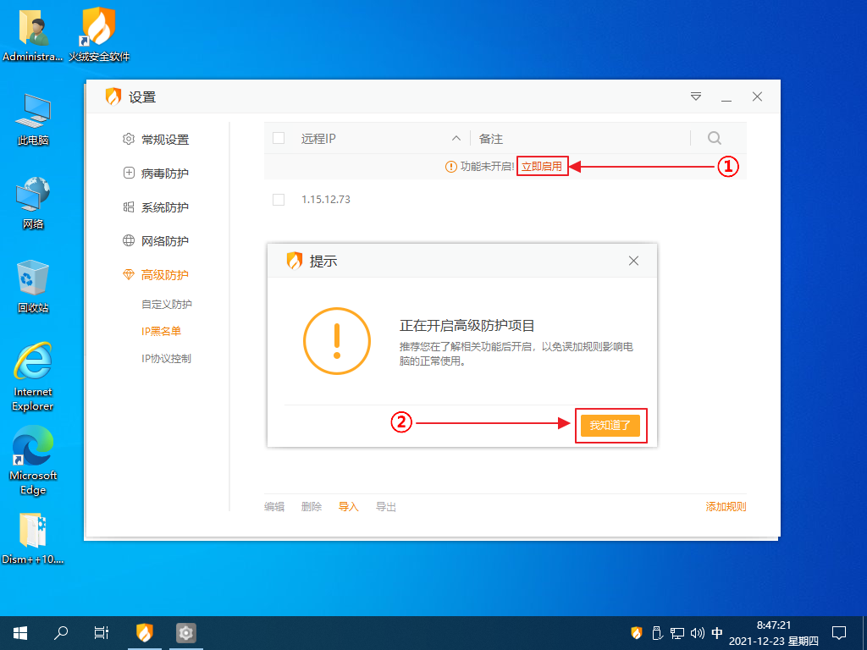Click 导出 to export rules
This screenshot has height=650, width=867.
tap(386, 506)
